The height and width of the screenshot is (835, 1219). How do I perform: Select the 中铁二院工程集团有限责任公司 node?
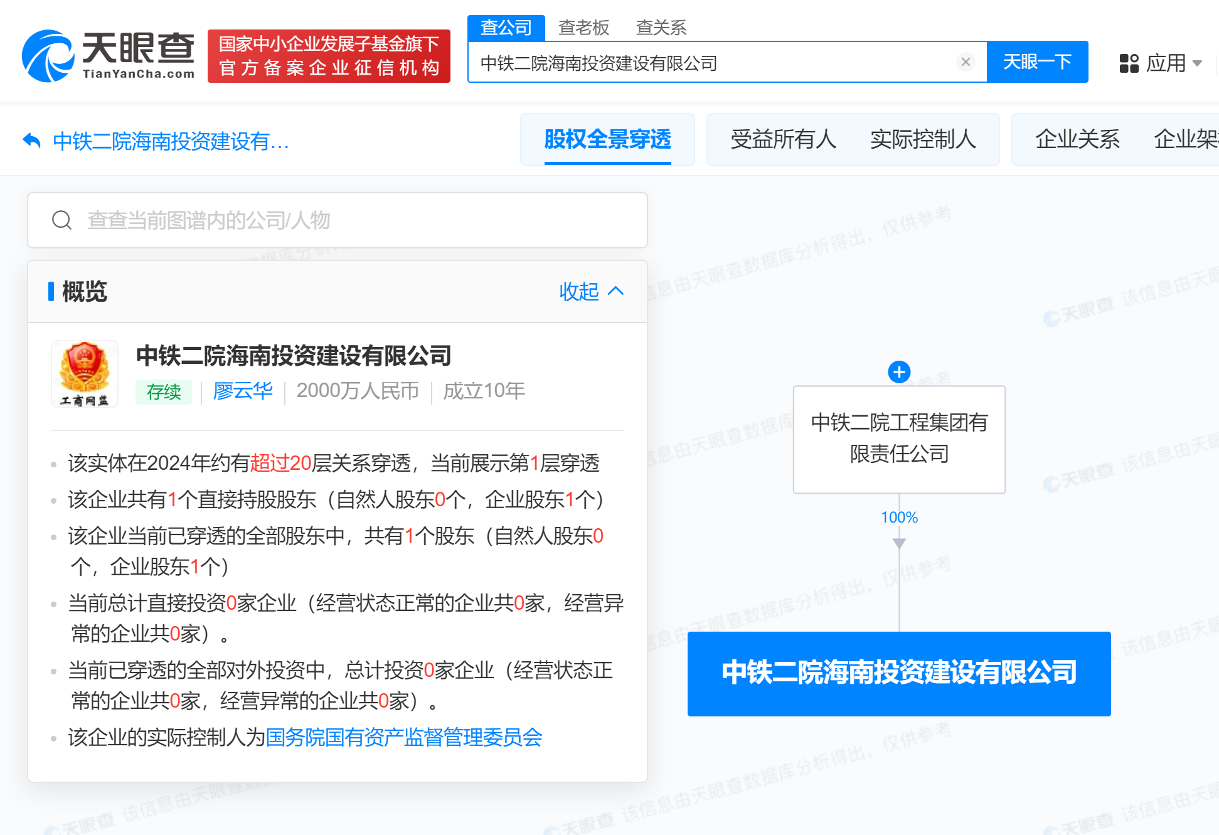[899, 439]
